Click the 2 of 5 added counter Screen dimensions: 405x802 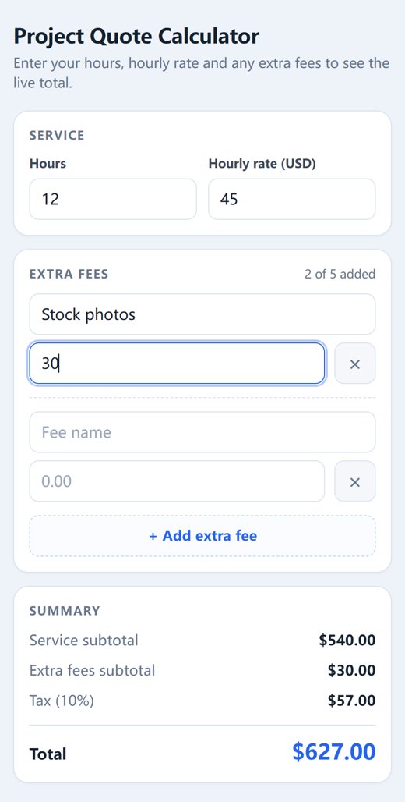coord(340,274)
